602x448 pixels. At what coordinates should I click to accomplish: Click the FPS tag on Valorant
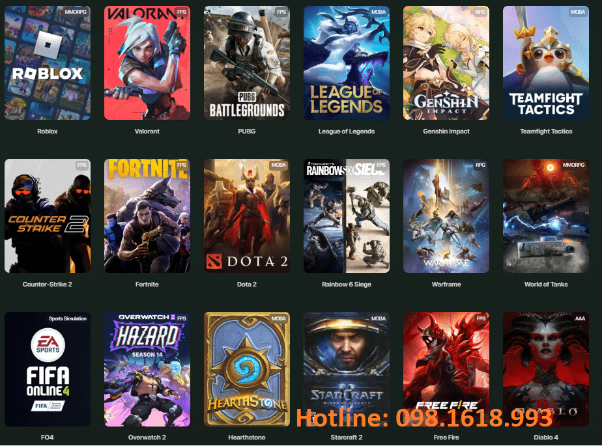182,12
